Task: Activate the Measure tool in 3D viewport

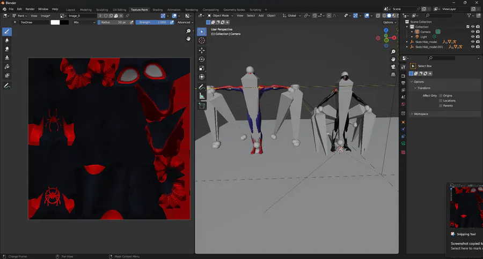Action: pos(202,96)
